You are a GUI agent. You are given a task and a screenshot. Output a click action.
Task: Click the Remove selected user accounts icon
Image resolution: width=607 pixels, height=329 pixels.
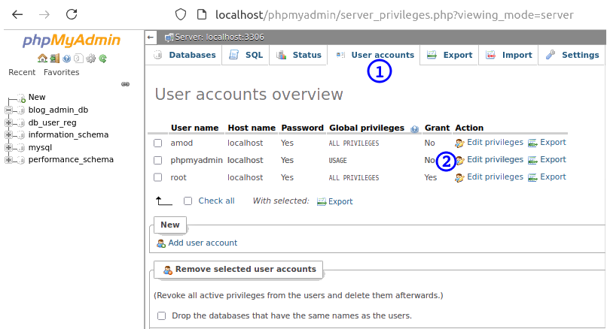[168, 270]
